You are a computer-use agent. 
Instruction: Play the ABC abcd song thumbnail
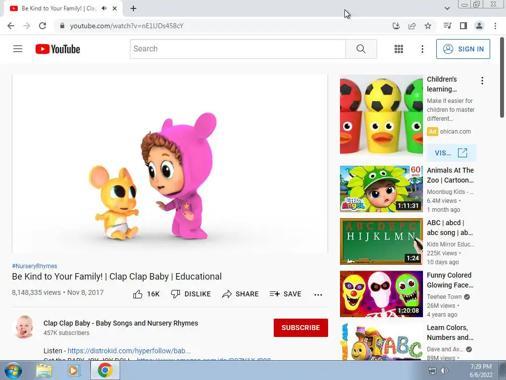click(x=381, y=241)
